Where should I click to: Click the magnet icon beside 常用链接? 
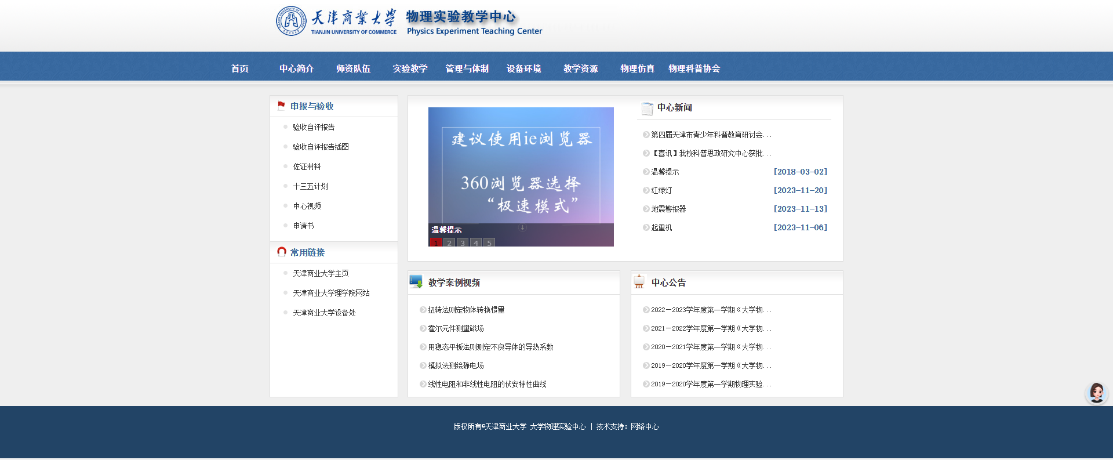point(282,252)
